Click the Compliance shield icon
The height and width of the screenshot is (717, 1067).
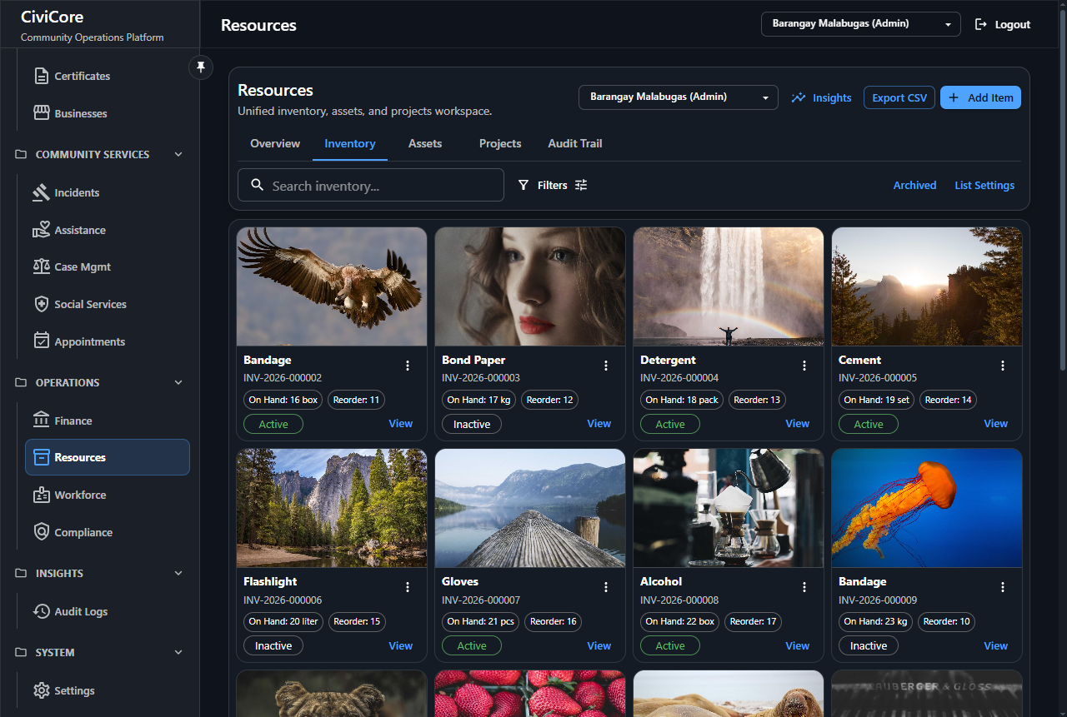pyautogui.click(x=41, y=532)
